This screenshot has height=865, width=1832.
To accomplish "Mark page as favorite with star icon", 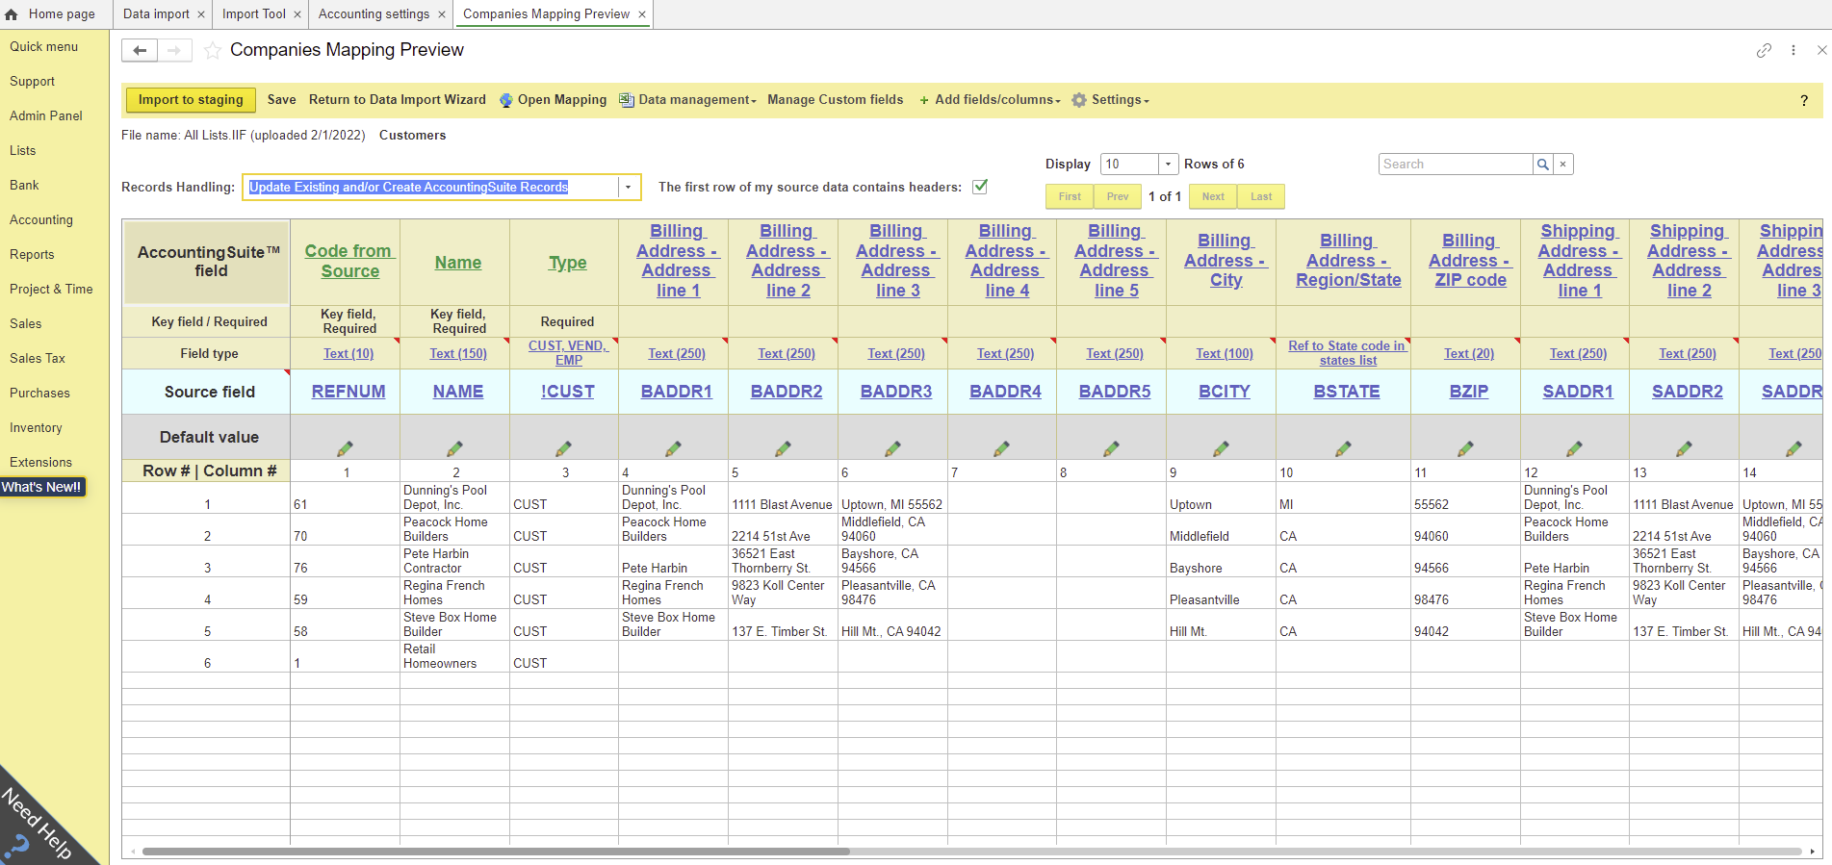I will point(212,50).
